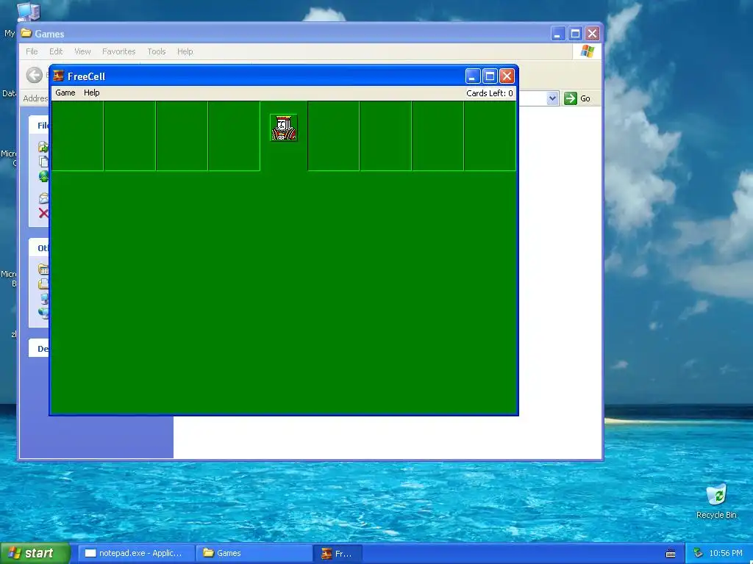The image size is (753, 564).
Task: Click Windows flag logo in Games window
Action: tap(587, 51)
